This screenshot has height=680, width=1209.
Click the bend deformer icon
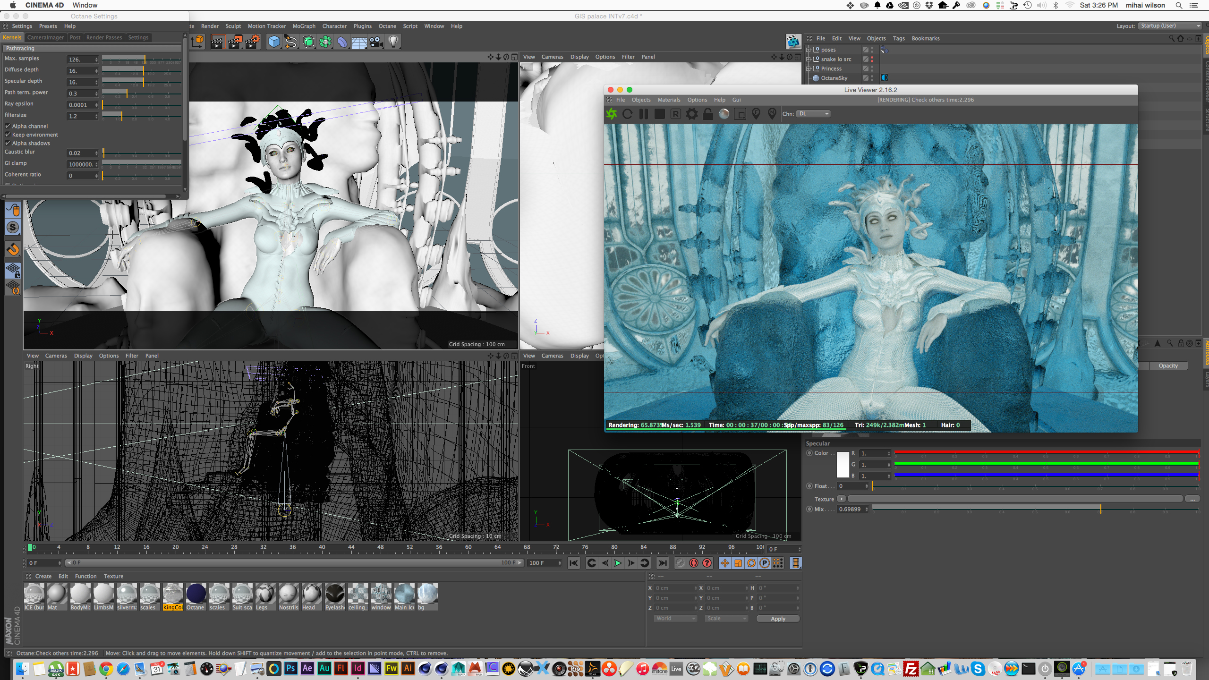342,42
